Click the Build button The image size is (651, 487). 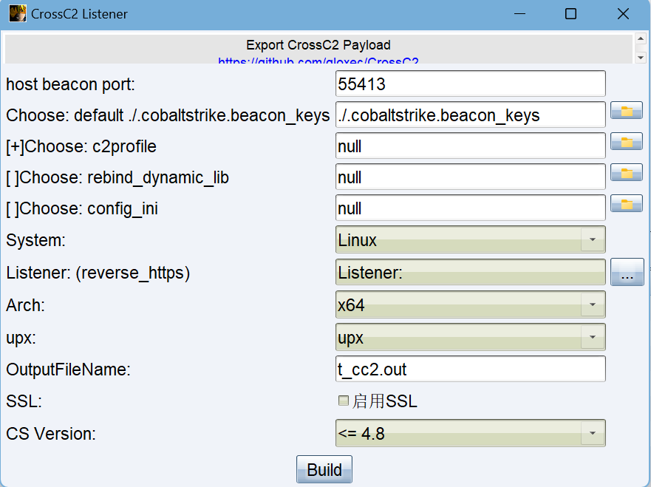pos(324,469)
